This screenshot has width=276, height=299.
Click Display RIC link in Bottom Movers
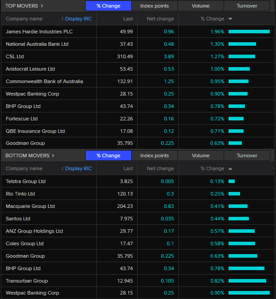[79, 168]
